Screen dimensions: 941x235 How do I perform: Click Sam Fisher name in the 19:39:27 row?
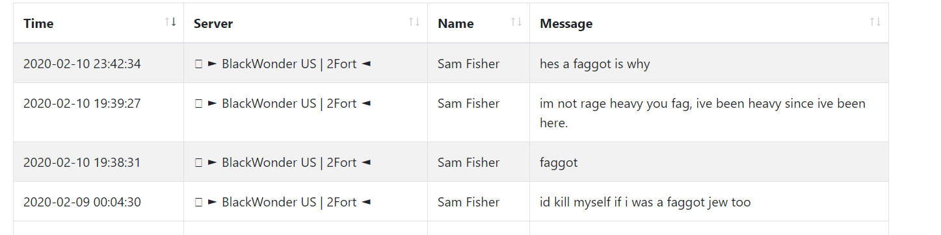tap(469, 103)
